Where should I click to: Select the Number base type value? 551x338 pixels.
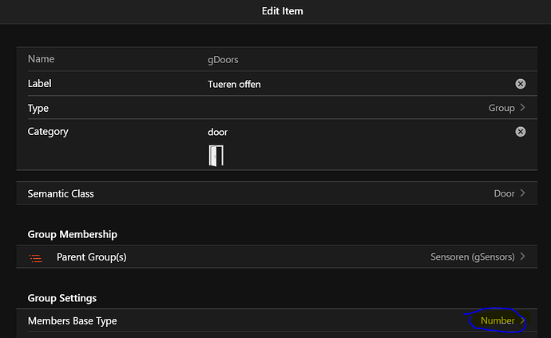[x=497, y=321]
